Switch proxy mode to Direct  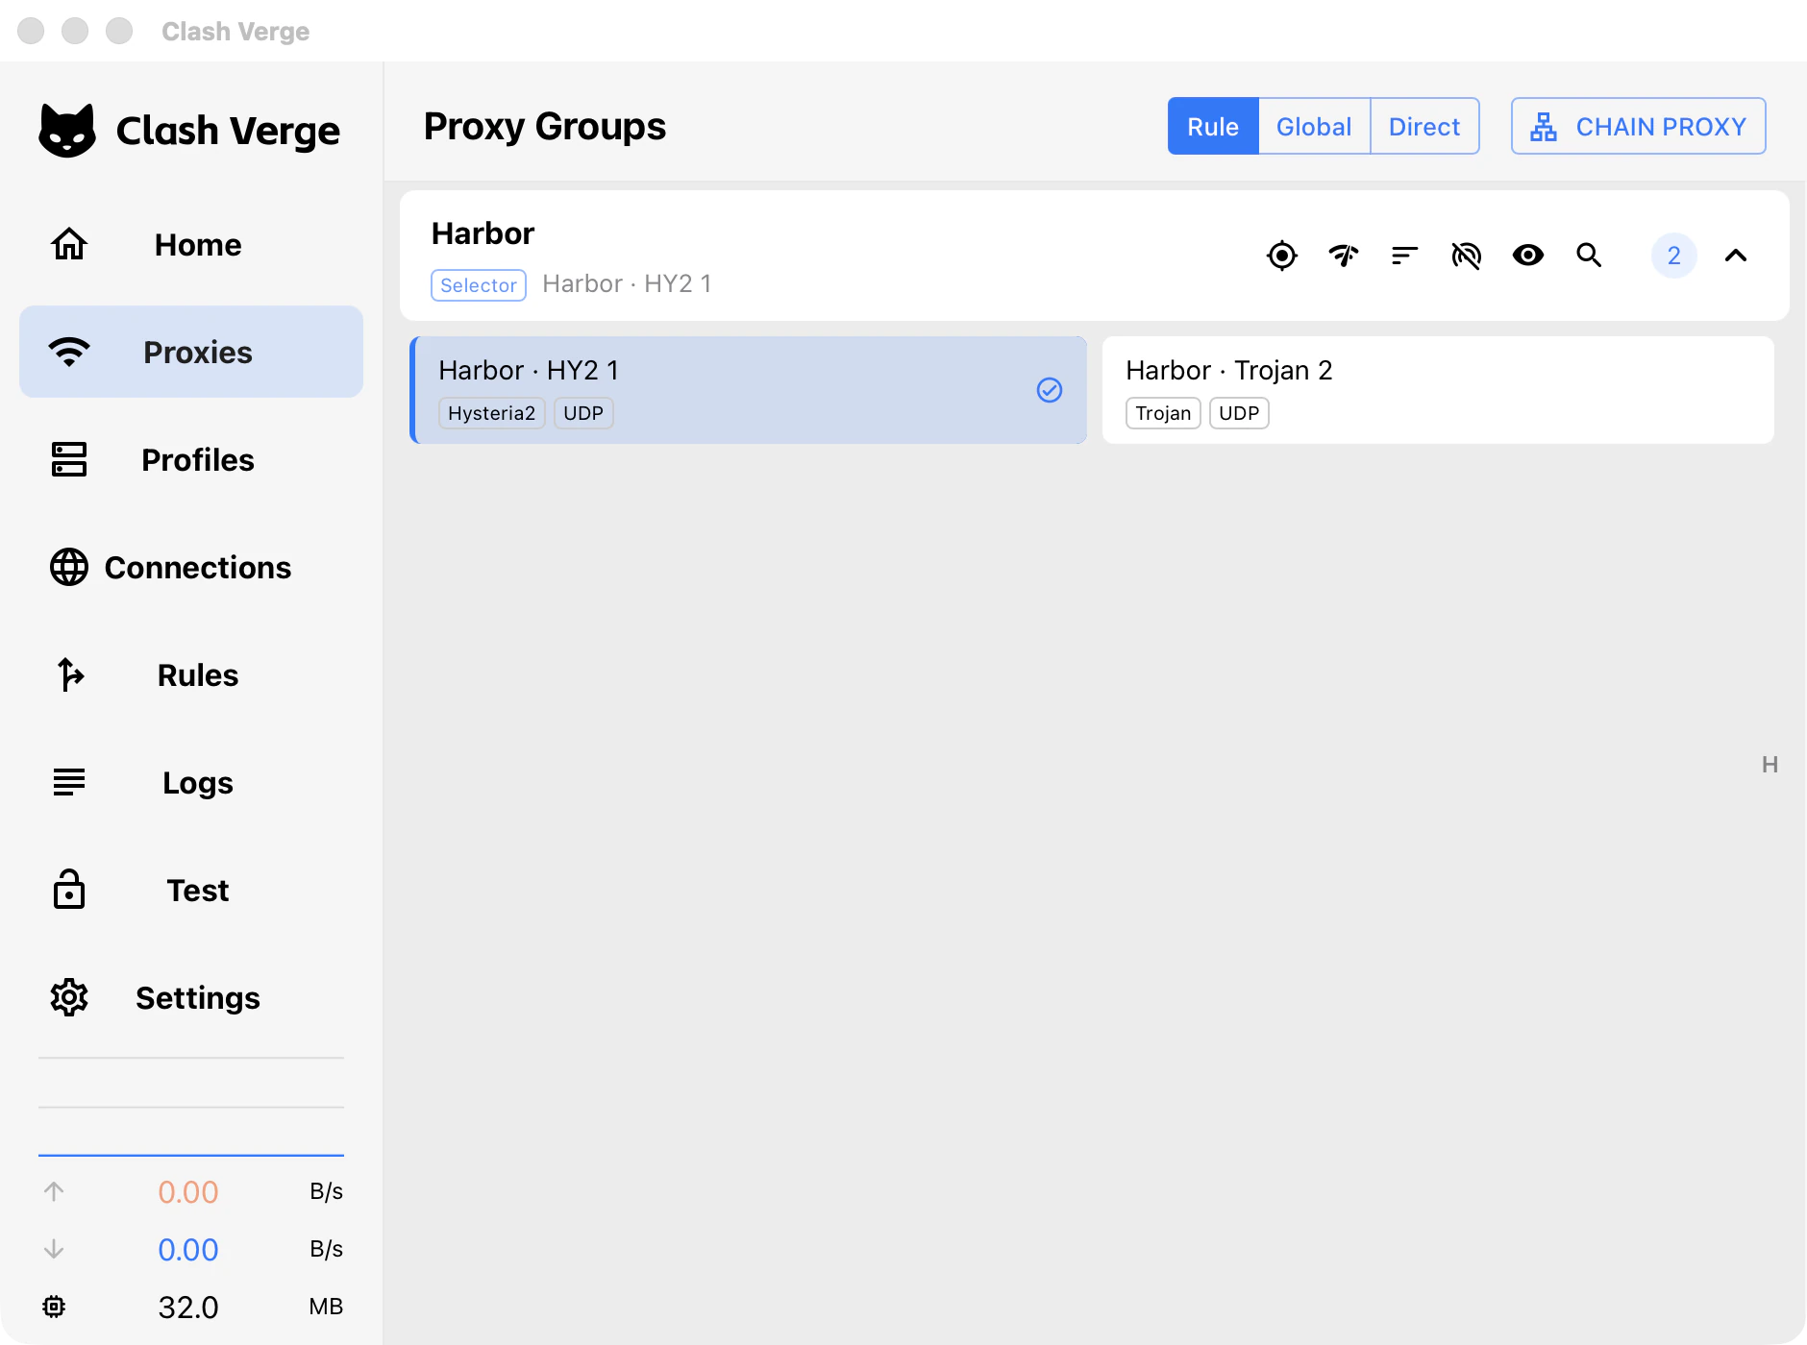[x=1424, y=126]
